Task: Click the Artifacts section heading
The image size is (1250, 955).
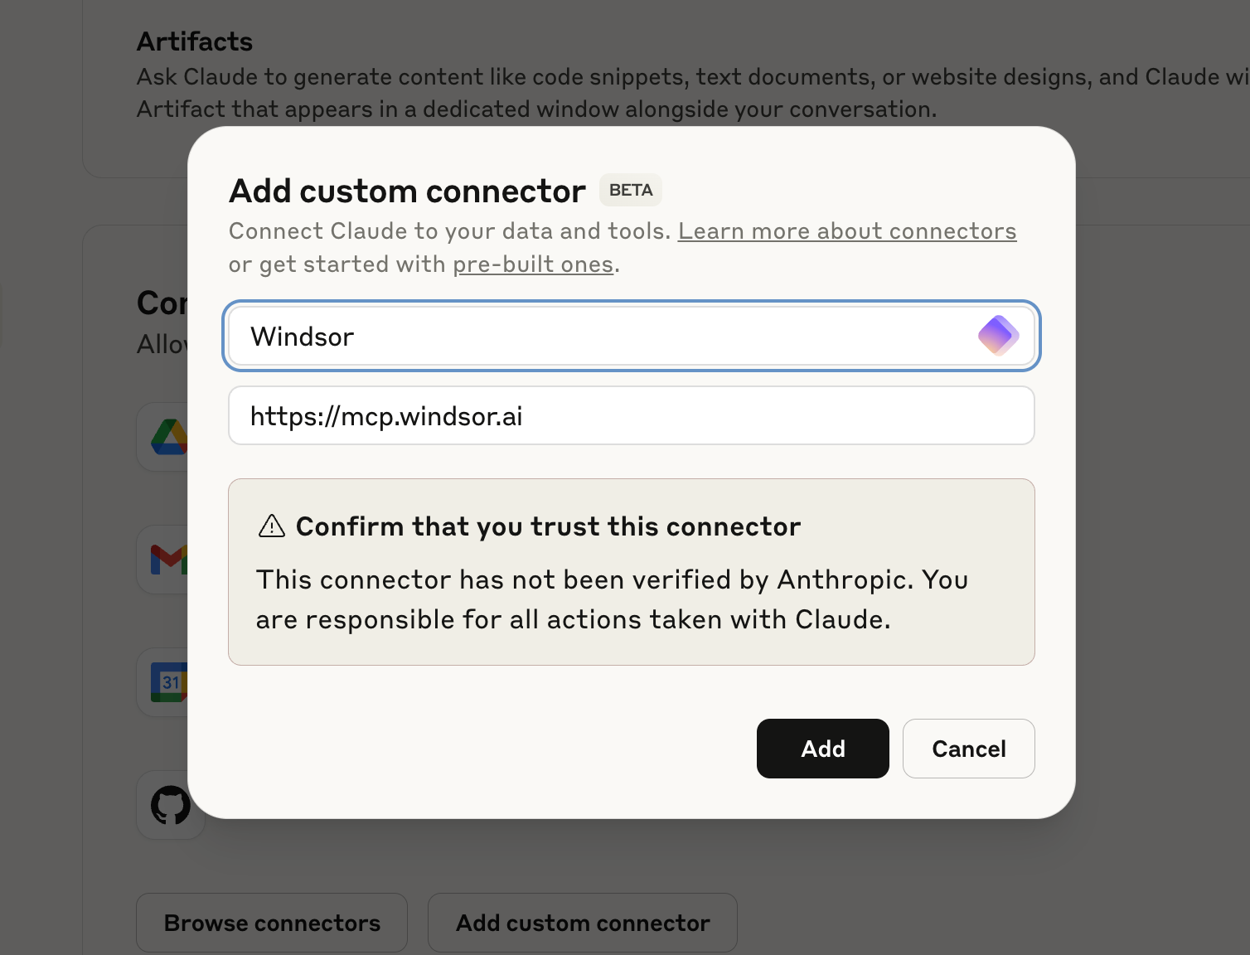Action: tap(195, 41)
